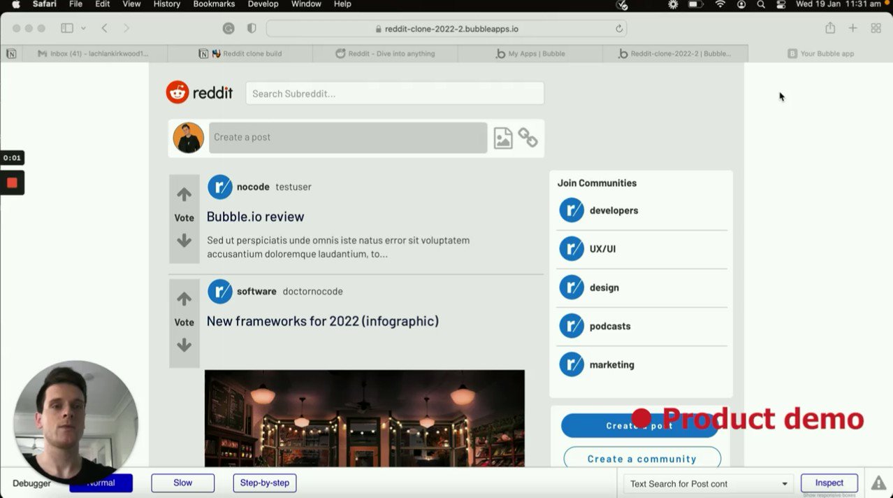Click the blue Create a post button
Image resolution: width=893 pixels, height=498 pixels.
pos(639,425)
